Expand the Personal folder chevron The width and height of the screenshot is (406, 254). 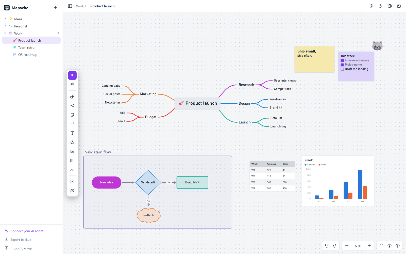pos(5,26)
